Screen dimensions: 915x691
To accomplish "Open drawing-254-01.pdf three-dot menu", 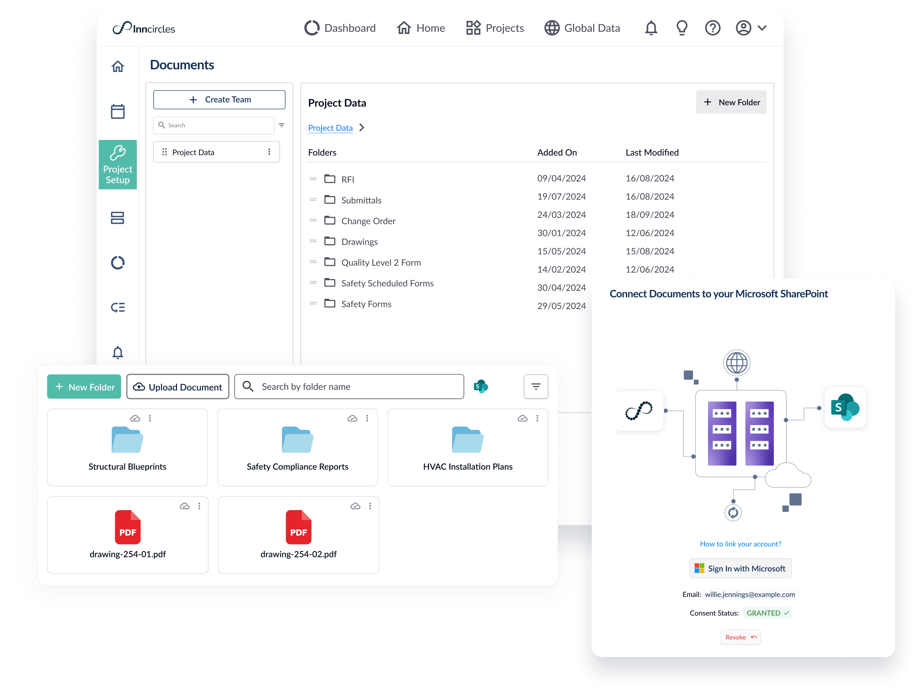I will (199, 506).
